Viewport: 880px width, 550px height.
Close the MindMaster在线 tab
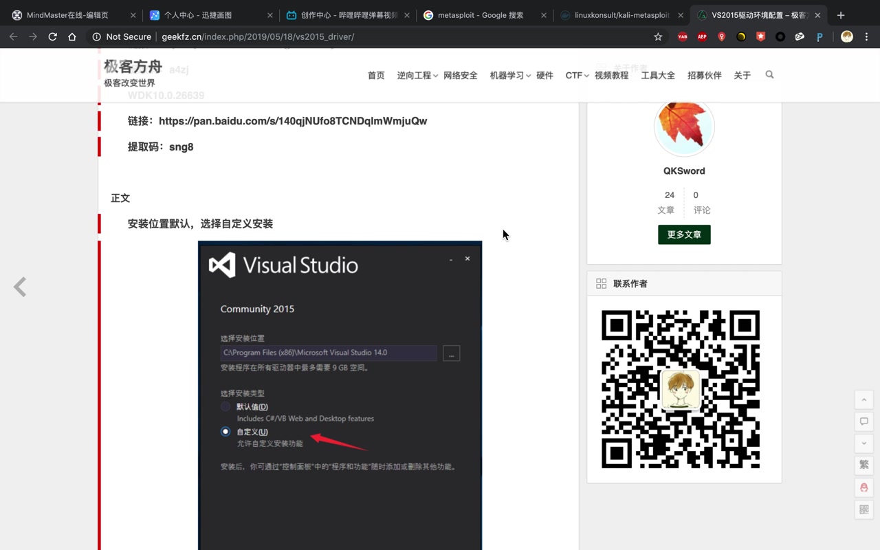[x=133, y=15]
